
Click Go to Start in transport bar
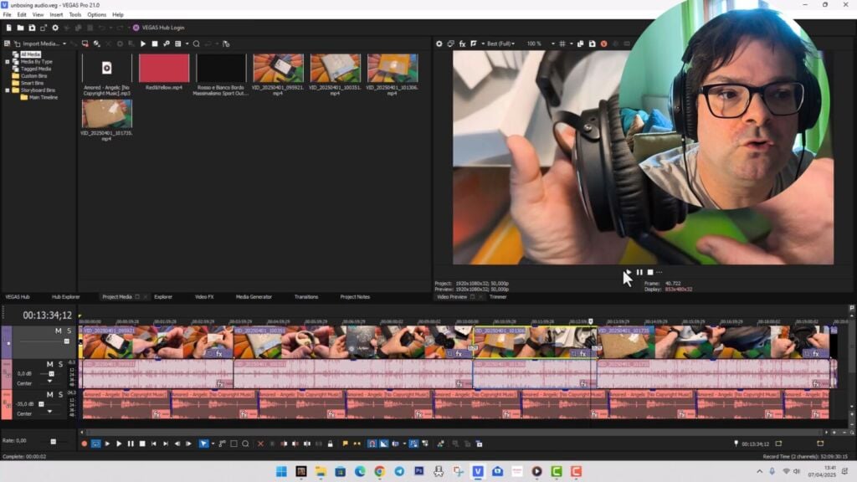tap(154, 444)
